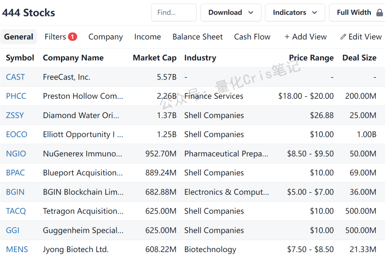
Task: Click the + Add View button
Action: click(306, 37)
